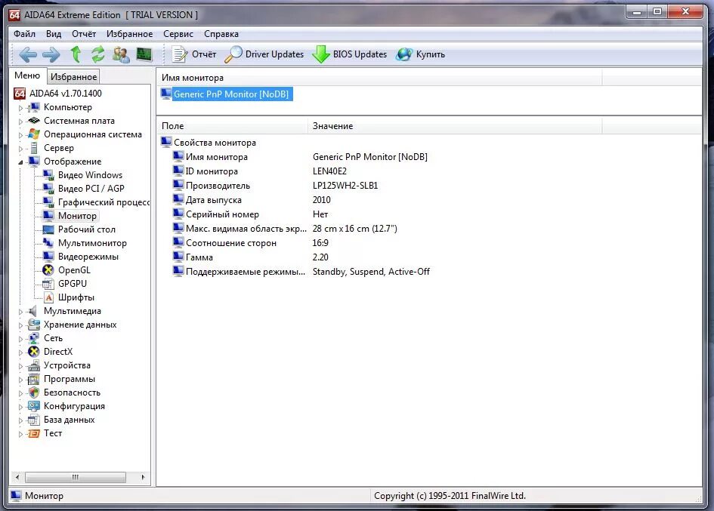Click the Имя монитора column header
This screenshot has width=714, height=511.
[x=379, y=78]
